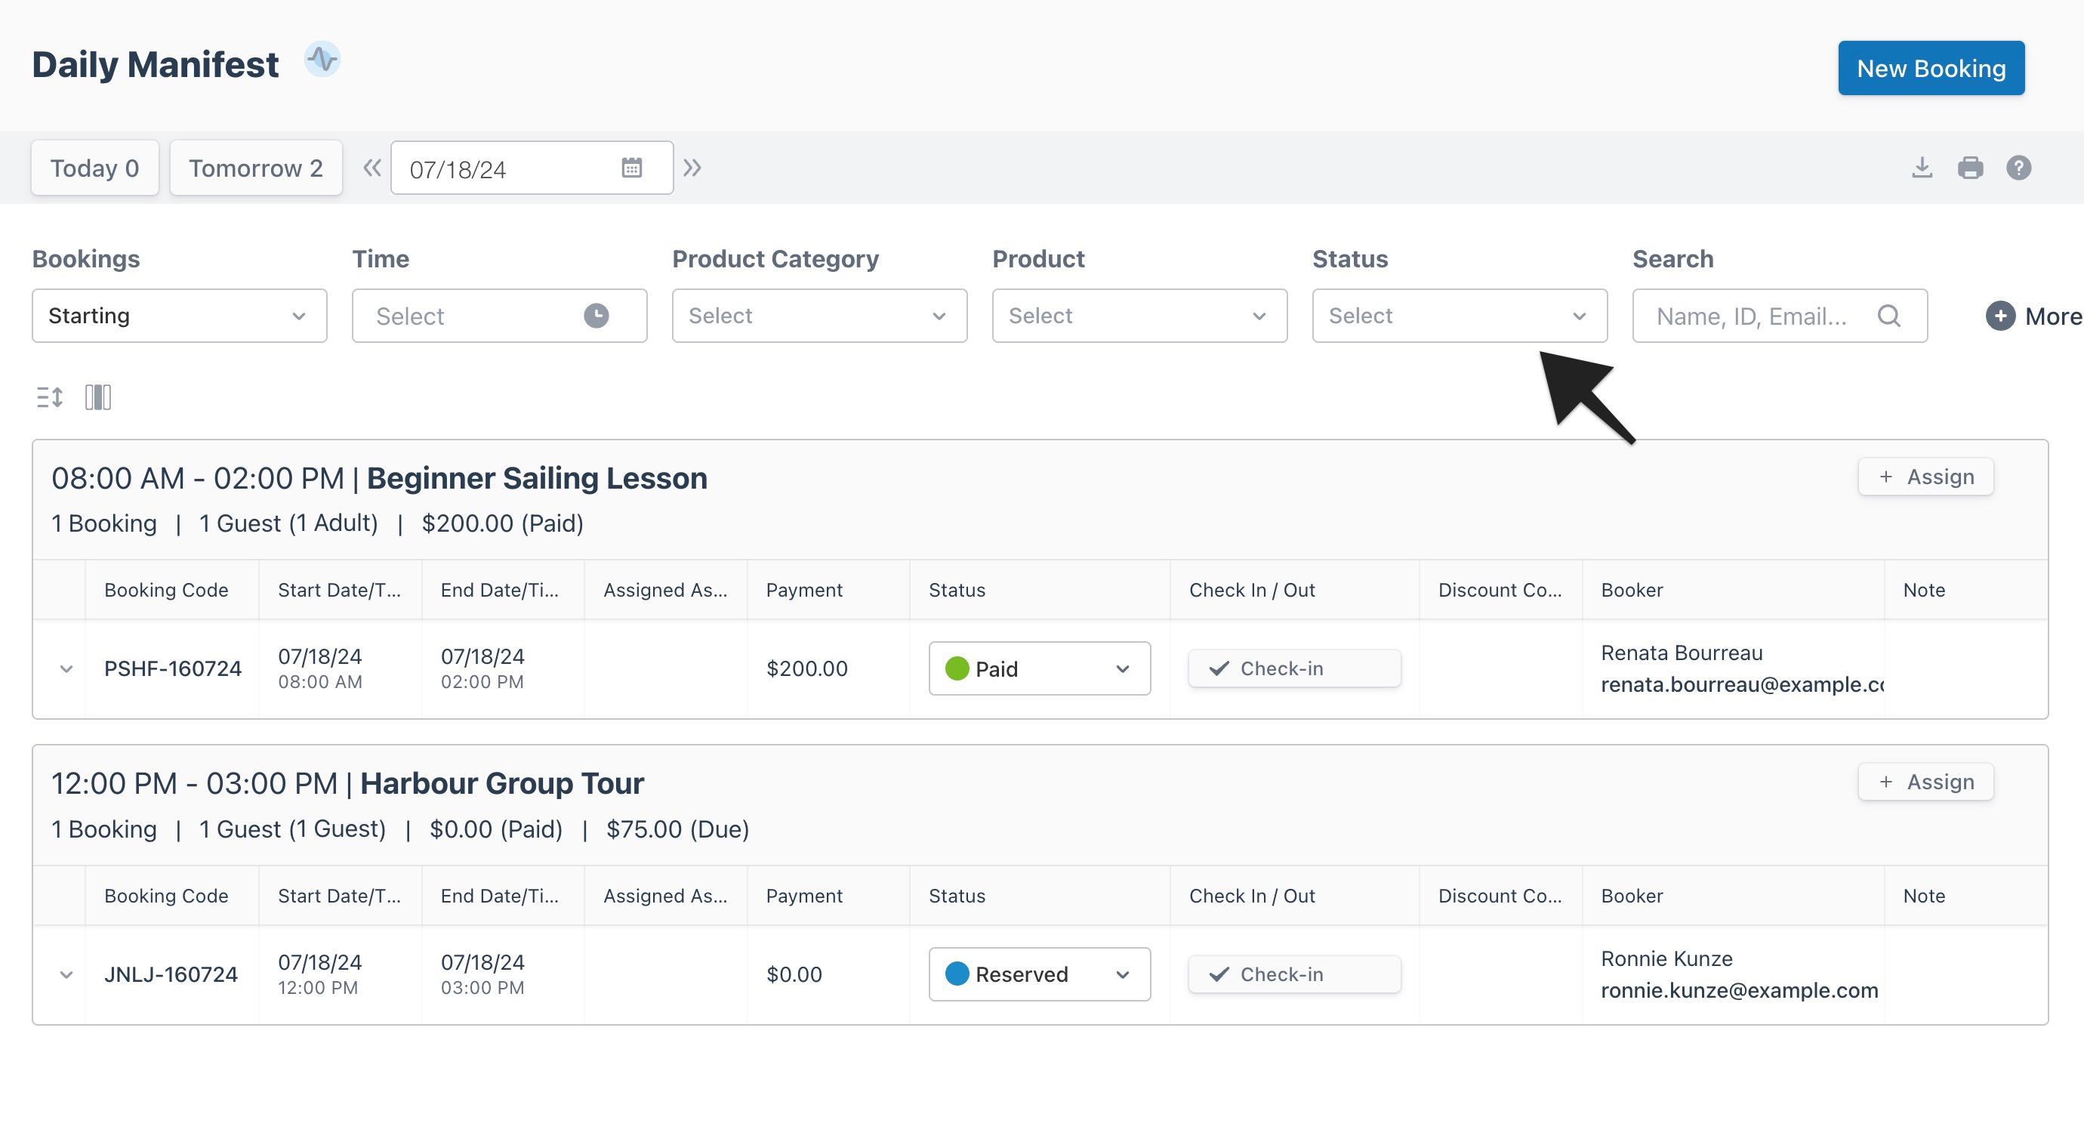Click the green Paid status dot
Image resolution: width=2084 pixels, height=1148 pixels.
(x=957, y=668)
